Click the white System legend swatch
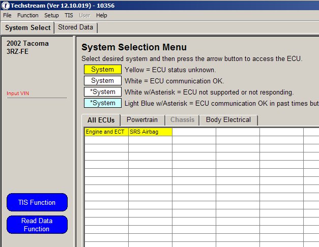This screenshot has height=247, width=319. (103, 80)
